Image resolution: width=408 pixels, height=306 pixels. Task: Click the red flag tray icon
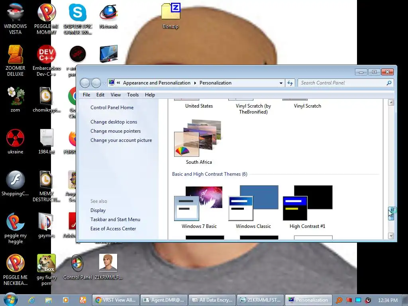point(349,300)
